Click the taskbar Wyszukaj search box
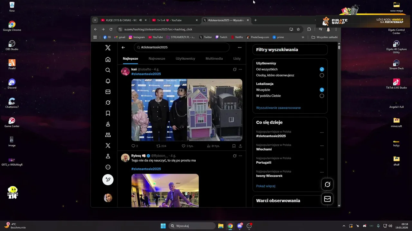Viewport: 412px width, 231px height. click(192, 226)
